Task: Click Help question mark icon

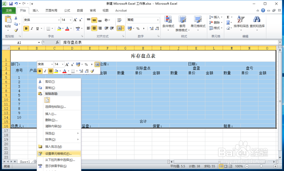Action: 263,10
